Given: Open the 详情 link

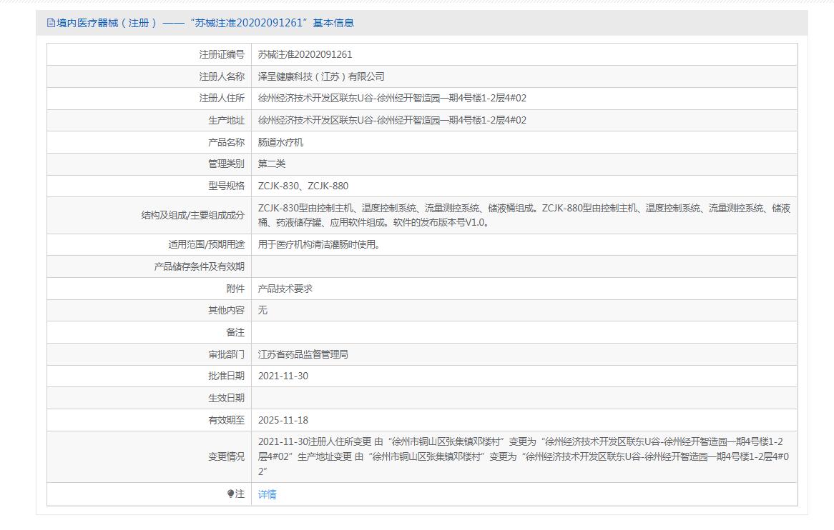Looking at the screenshot, I should [x=267, y=494].
